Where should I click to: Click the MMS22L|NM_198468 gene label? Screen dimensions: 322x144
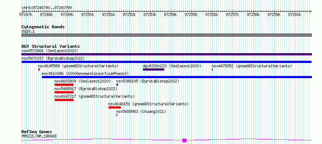(x=39, y=136)
